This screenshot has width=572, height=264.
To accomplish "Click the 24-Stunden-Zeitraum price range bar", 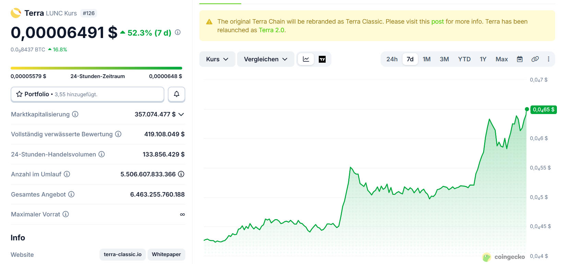I will [x=96, y=68].
